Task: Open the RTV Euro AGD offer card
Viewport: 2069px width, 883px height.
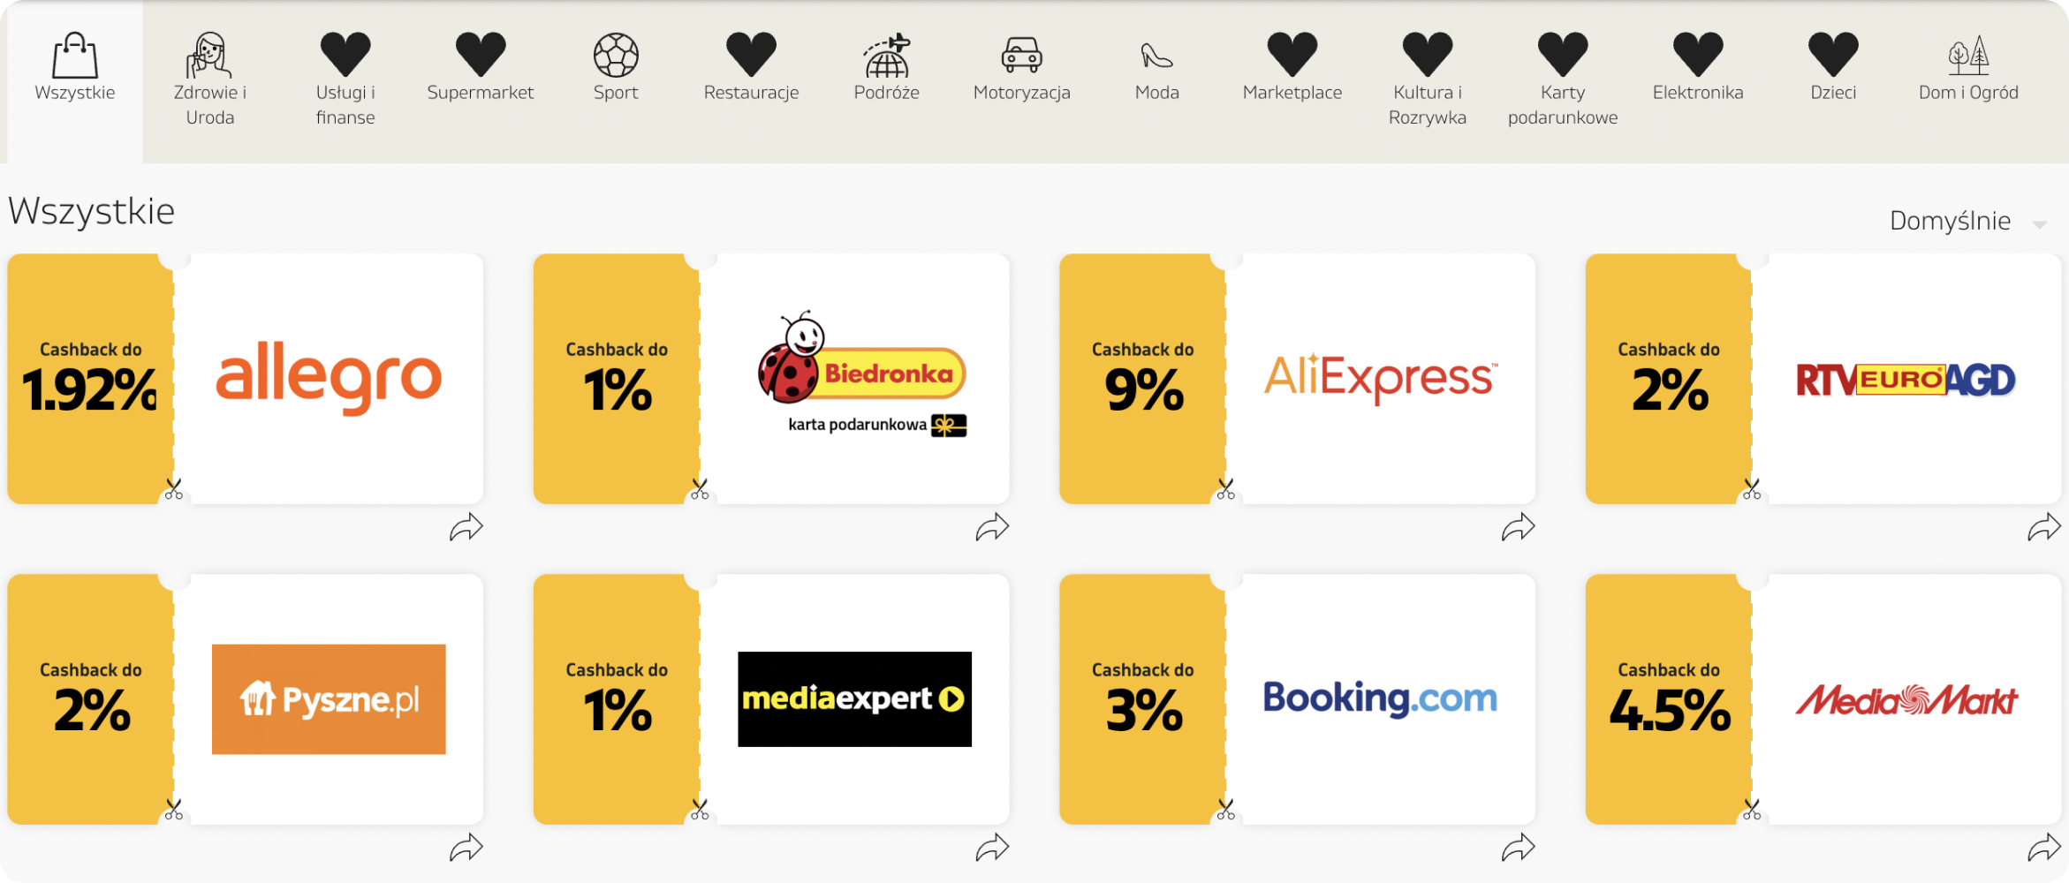Action: point(1823,379)
